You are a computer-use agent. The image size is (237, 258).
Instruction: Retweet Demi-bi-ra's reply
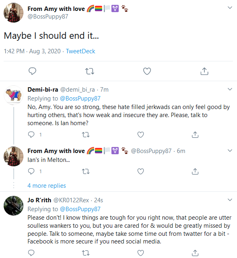tap(86, 135)
